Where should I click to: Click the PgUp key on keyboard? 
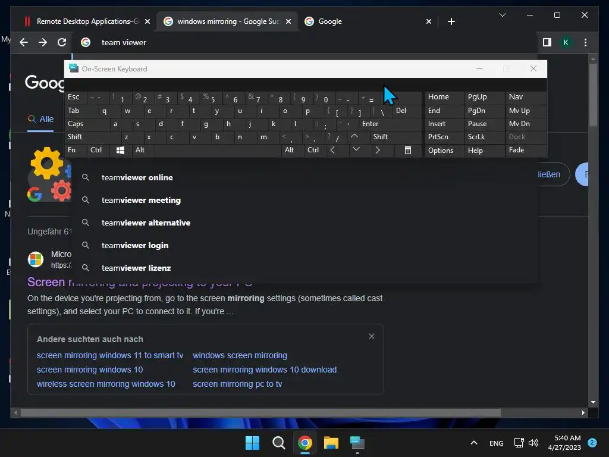pyautogui.click(x=484, y=97)
